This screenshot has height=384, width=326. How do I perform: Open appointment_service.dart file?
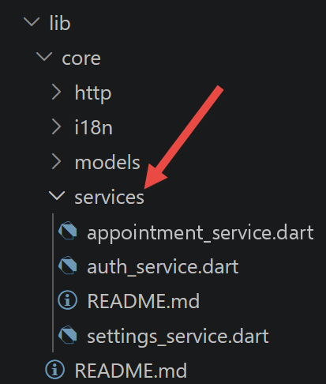pyautogui.click(x=200, y=233)
